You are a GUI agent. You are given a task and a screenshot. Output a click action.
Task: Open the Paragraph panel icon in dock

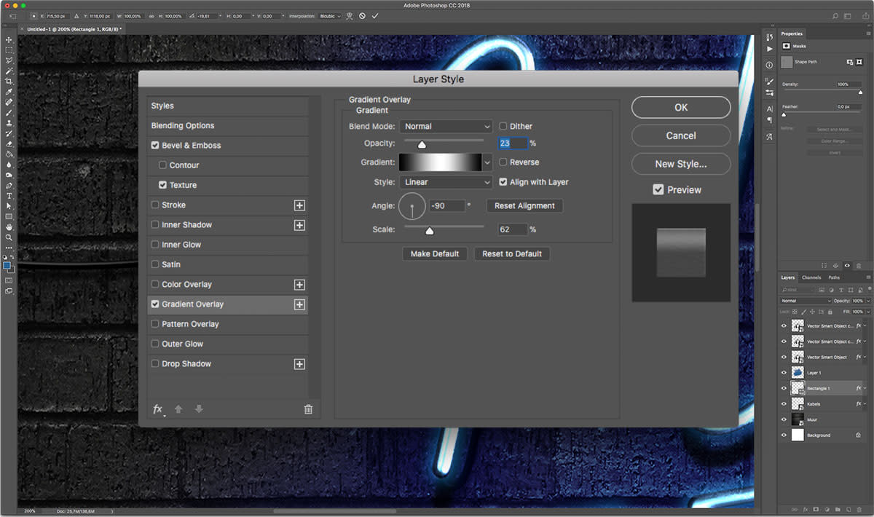769,119
